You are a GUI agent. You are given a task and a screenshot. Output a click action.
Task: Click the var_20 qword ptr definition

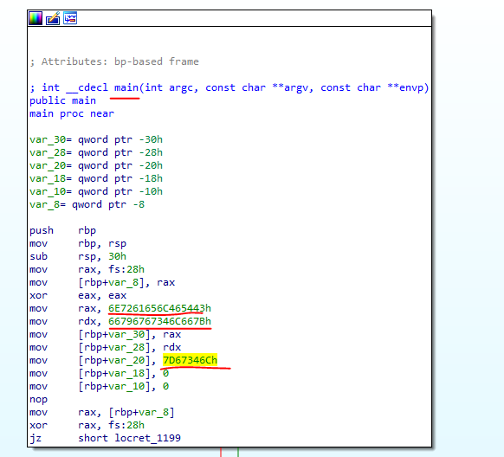tap(96, 165)
